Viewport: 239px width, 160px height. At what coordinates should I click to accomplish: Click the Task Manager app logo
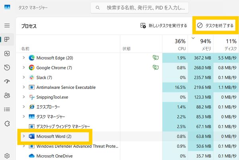click(7, 7)
